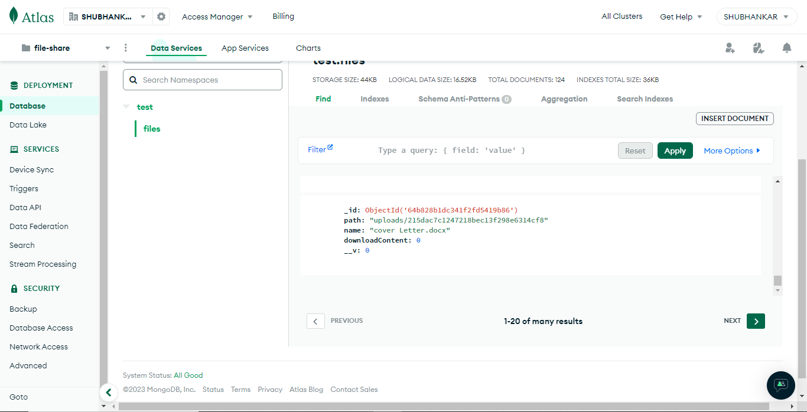
Task: Open the Status footer link
Action: (x=213, y=390)
